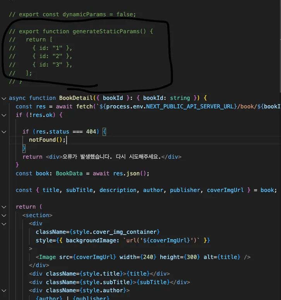Fold the style.author div chevron
The image size is (281, 300).
click(4, 291)
